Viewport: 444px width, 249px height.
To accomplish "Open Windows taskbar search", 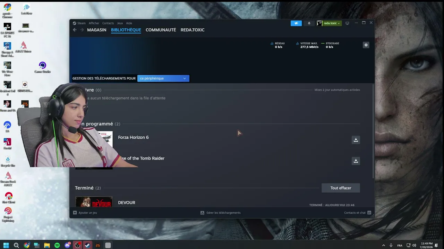I will coord(16,245).
